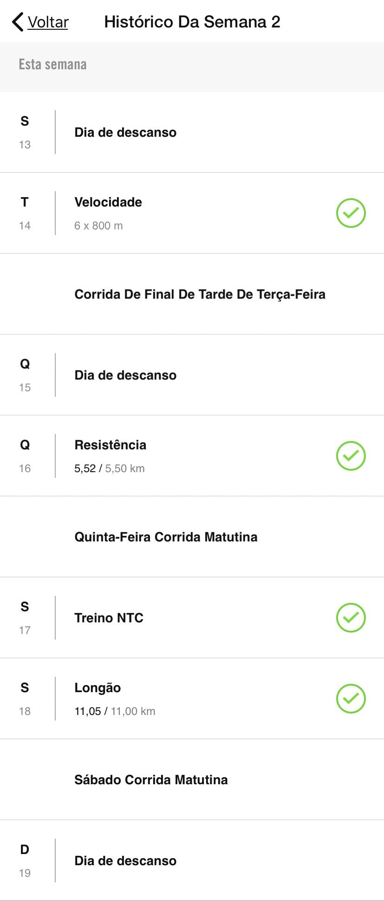Open the Treino NTC workout entry
The width and height of the screenshot is (384, 901).
click(192, 618)
